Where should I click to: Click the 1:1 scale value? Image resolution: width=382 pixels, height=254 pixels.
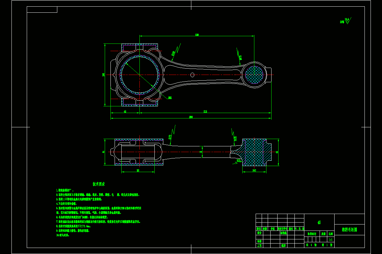click(330, 239)
